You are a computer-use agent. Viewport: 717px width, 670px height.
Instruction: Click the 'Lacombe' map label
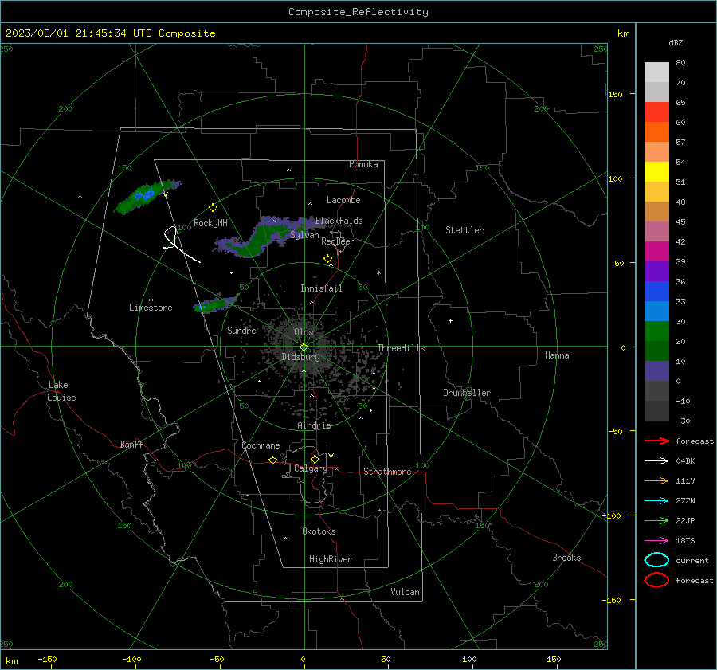coord(343,200)
